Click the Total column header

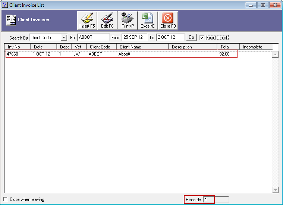pyautogui.click(x=228, y=47)
